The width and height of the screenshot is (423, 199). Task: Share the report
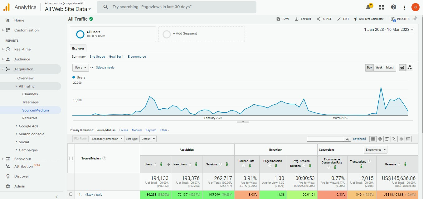324,19
